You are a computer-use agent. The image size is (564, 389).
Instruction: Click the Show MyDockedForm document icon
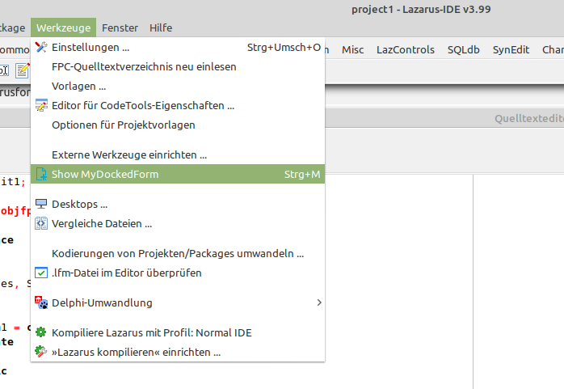(x=41, y=174)
